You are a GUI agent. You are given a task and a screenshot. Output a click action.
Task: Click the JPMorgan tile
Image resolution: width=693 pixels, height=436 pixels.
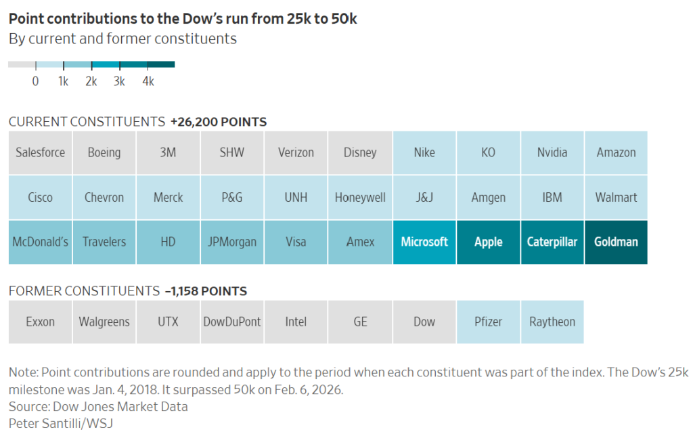[232, 242]
